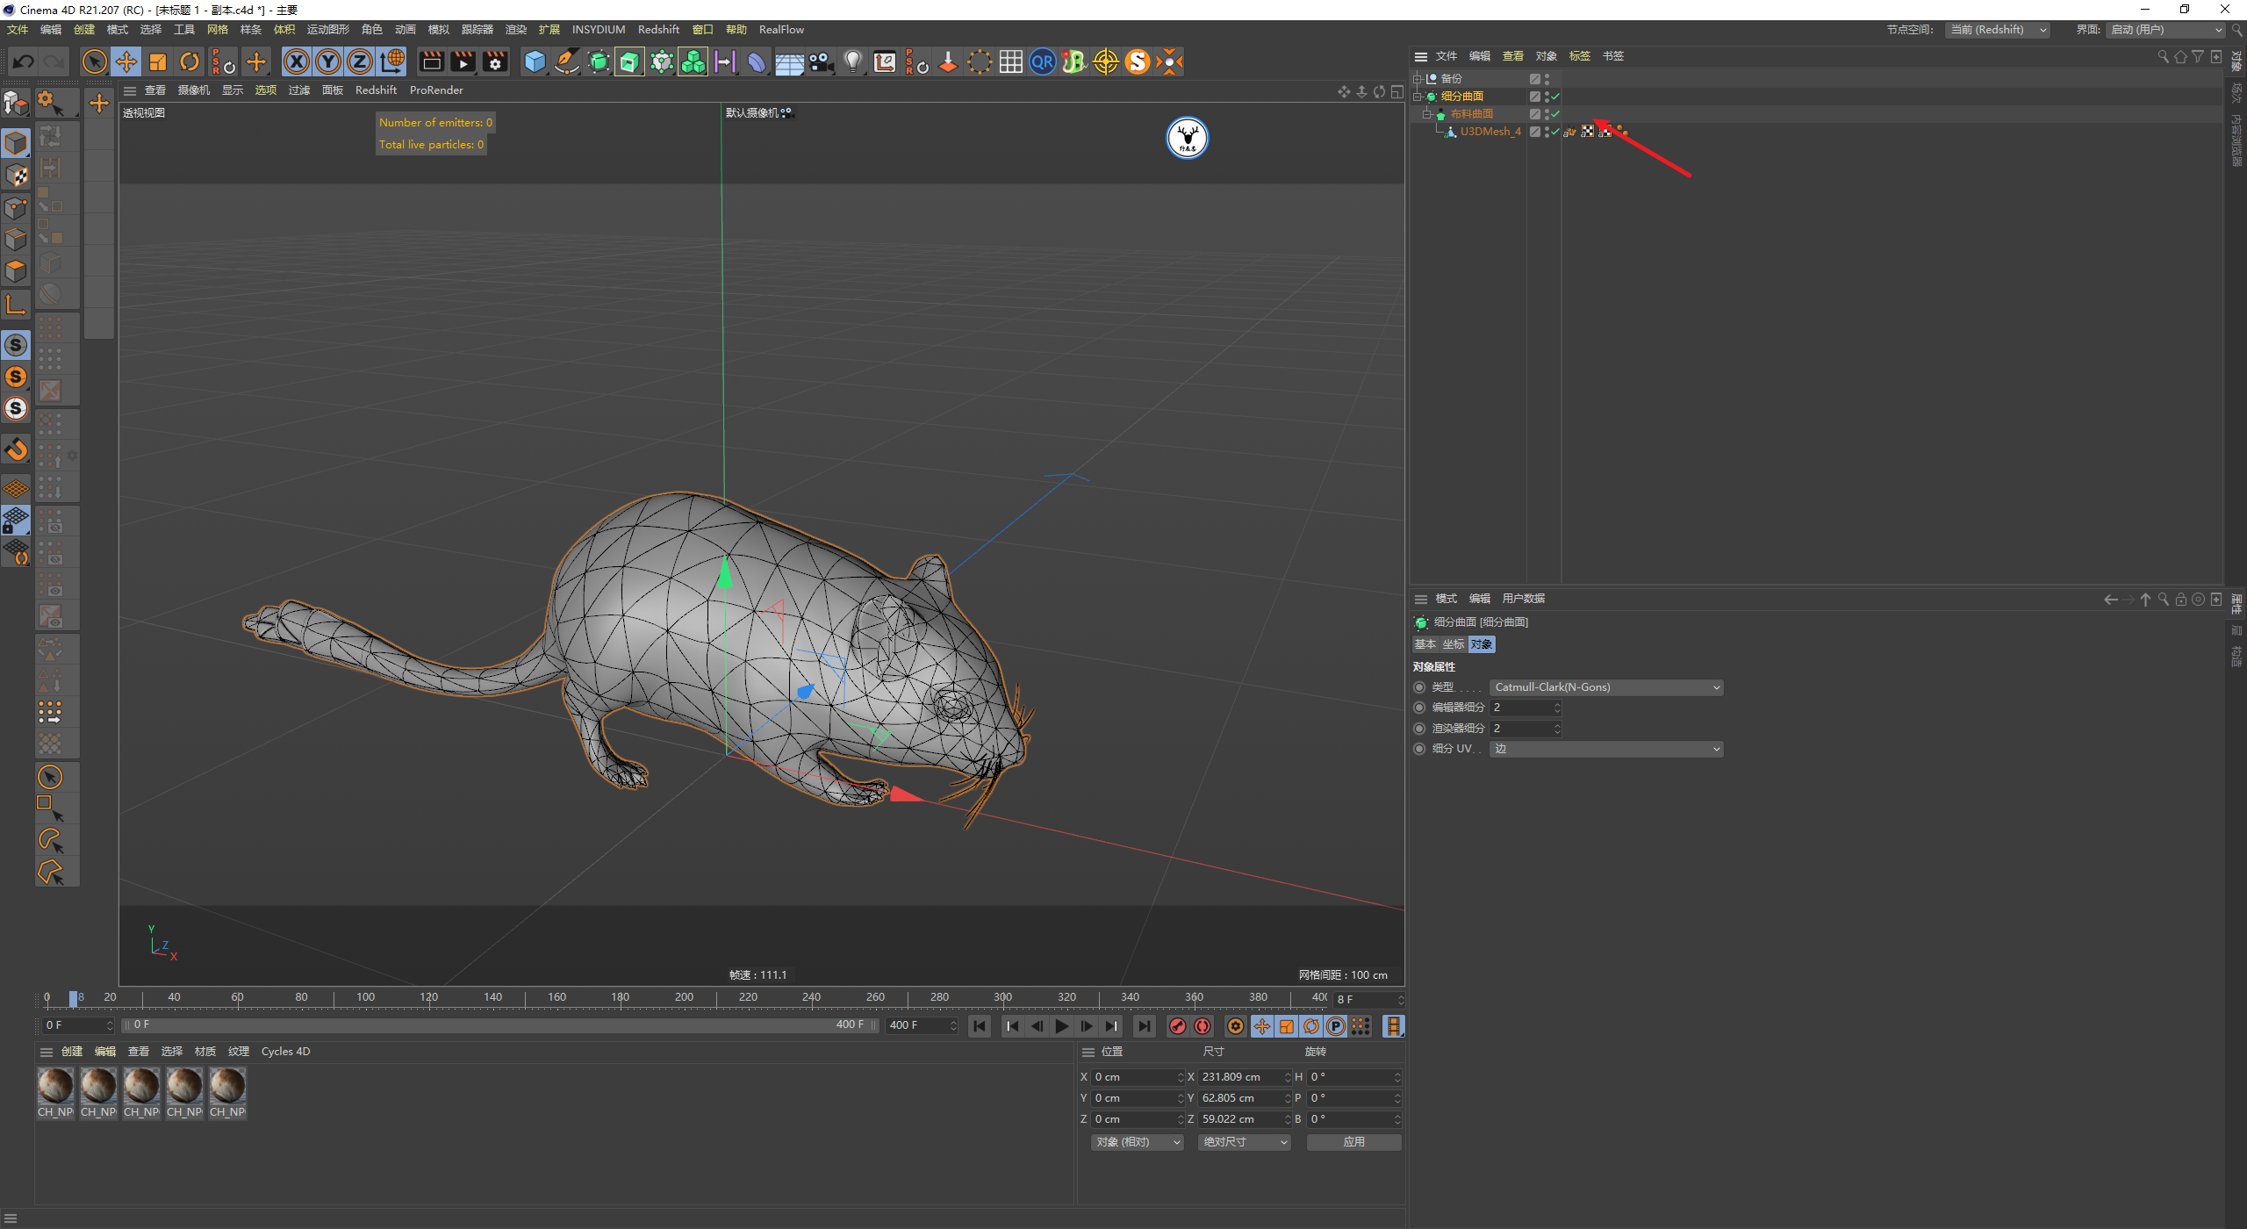2247x1229 pixels.
Task: Expand the 备份 object in tree
Action: point(1417,79)
